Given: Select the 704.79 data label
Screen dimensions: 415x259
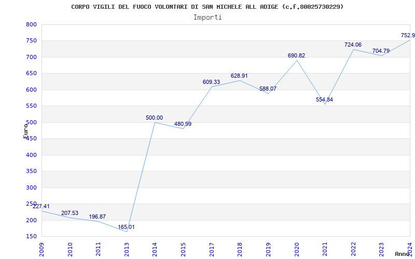Looking at the screenshot, I should click(x=381, y=51).
